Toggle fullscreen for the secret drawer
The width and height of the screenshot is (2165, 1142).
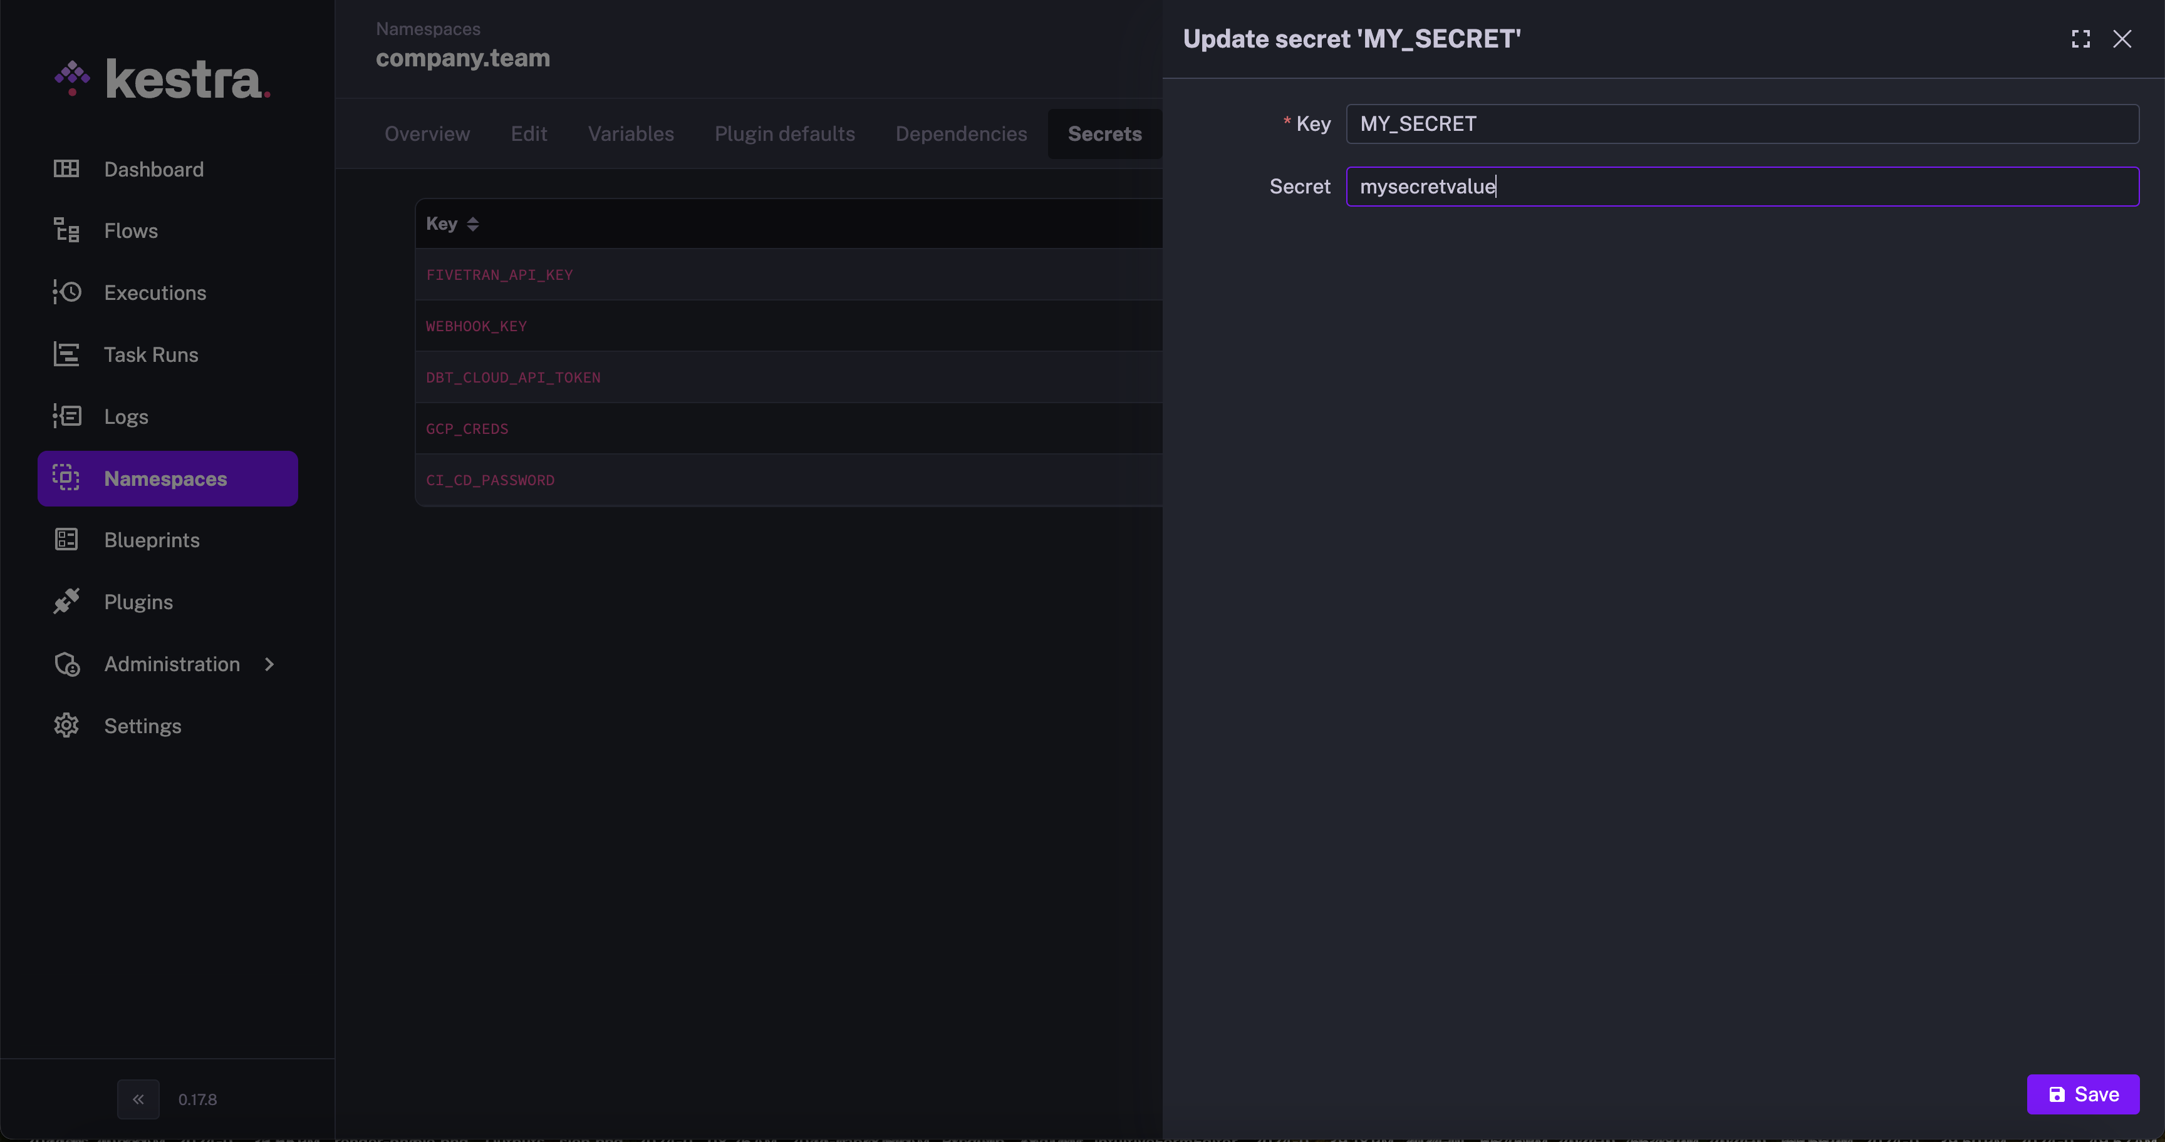click(2080, 39)
